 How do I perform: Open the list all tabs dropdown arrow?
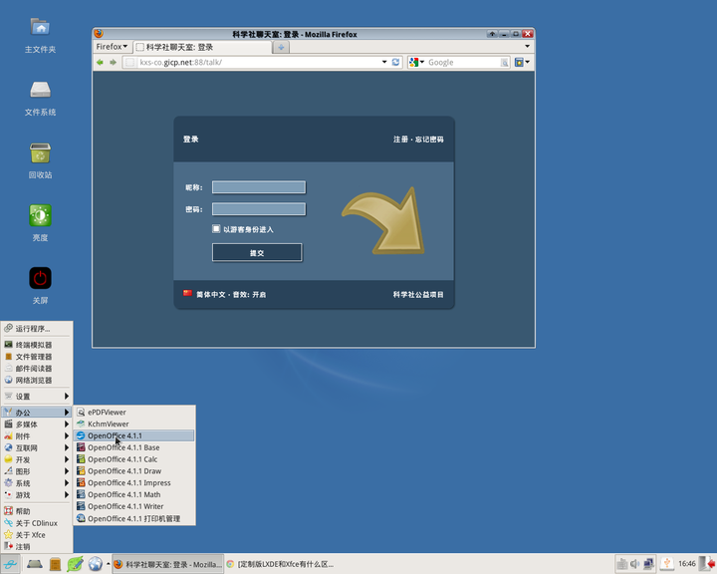tap(527, 46)
